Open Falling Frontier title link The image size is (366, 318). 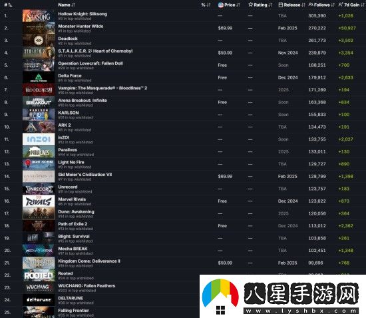click(x=73, y=311)
